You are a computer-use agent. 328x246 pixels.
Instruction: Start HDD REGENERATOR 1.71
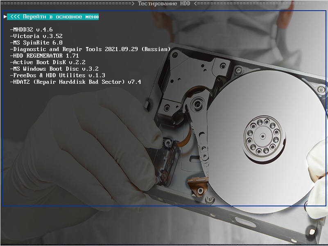[45, 56]
